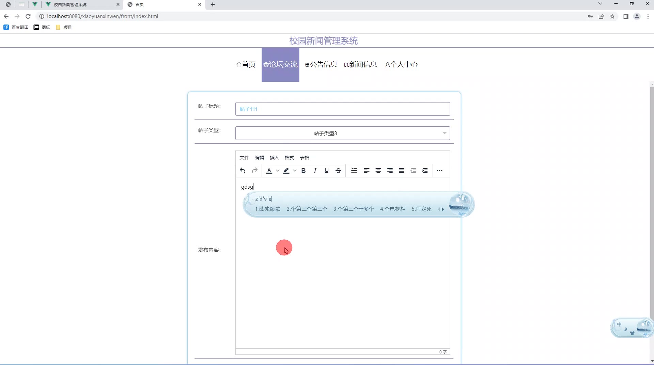Image resolution: width=654 pixels, height=365 pixels.
Task: Toggle italic text formatting
Action: point(315,171)
